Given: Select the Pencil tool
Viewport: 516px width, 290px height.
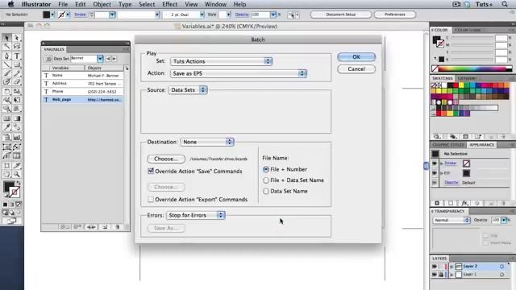Looking at the screenshot, I should click(17, 73).
